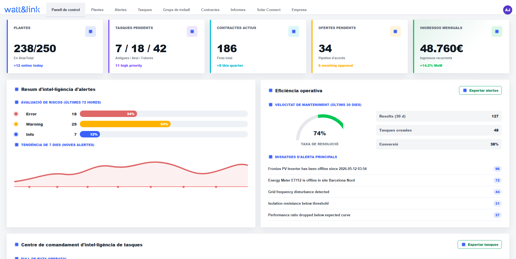This screenshot has height=259, width=516.
Task: Click icon beside Resum d'intel·ligència d'alertes
Action: (x=17, y=89)
